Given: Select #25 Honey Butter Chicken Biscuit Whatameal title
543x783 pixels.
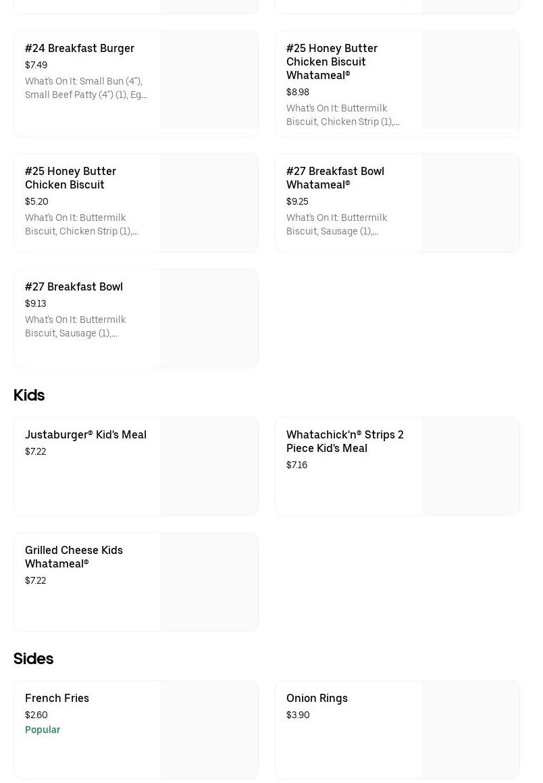Looking at the screenshot, I should [332, 61].
